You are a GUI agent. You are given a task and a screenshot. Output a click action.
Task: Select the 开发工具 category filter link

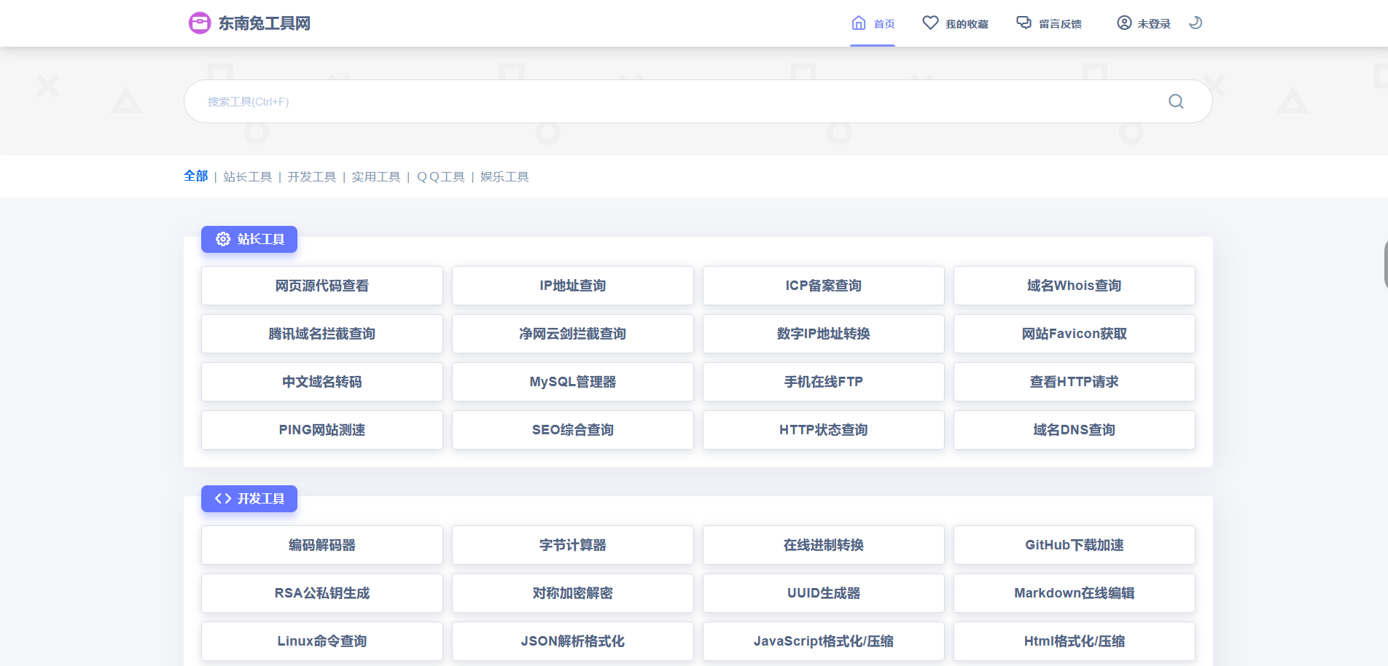tap(312, 177)
